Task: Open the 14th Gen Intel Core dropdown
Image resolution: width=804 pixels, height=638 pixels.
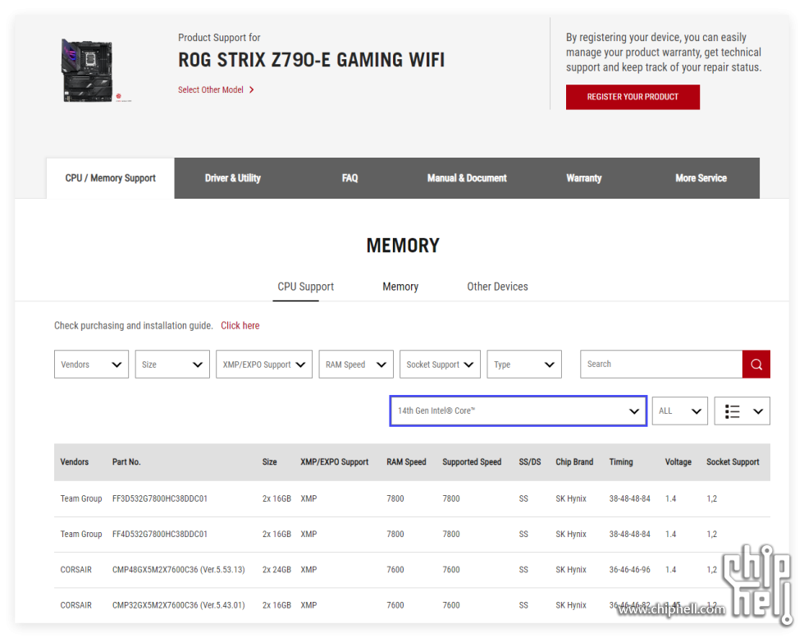Action: coord(518,411)
